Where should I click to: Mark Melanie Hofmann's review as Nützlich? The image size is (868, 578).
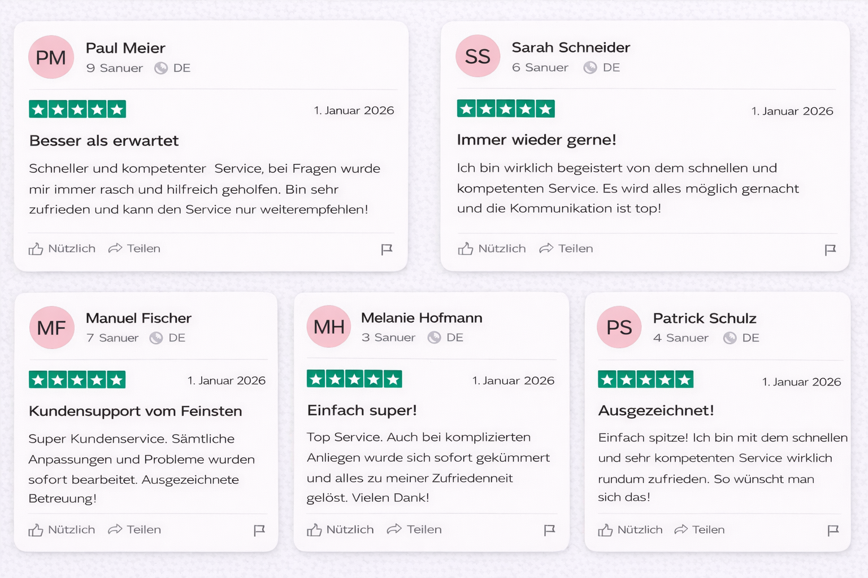point(340,529)
